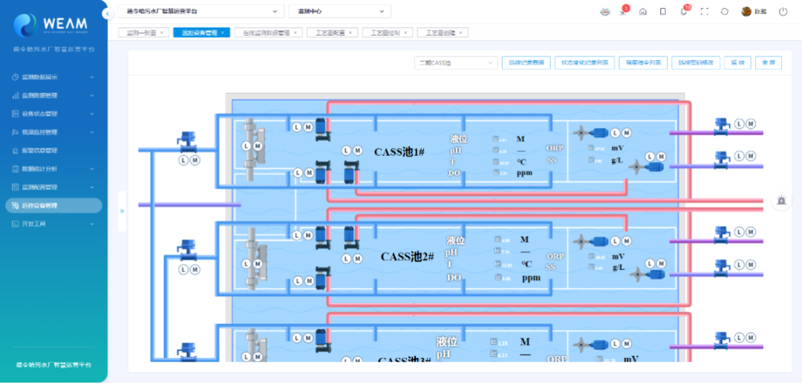The image size is (802, 384).
Task: Click the 远控密码修改 button
Action: tap(696, 63)
